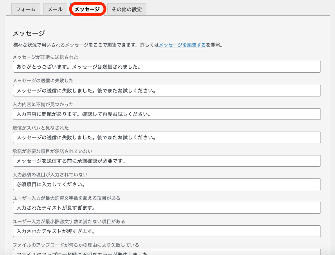The height and width of the screenshot is (255, 335).
Task: Focus the field under メッセージの送信に失敗した
Action: [x=167, y=91]
